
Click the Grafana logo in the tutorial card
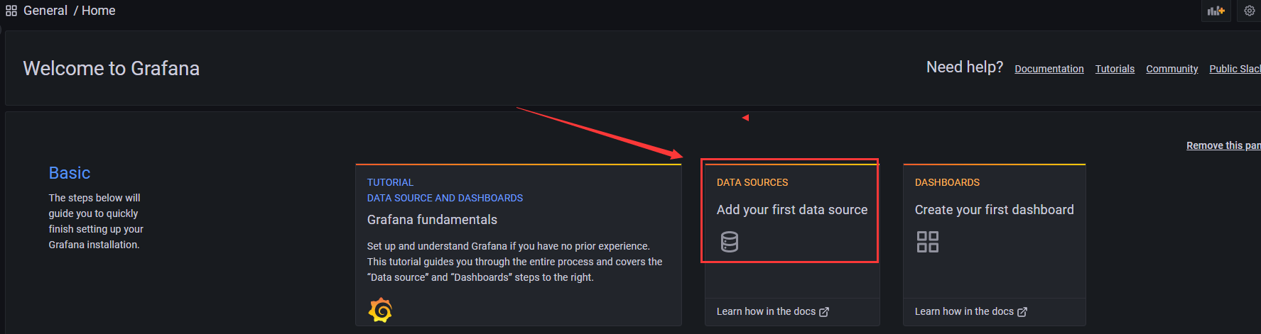380,311
